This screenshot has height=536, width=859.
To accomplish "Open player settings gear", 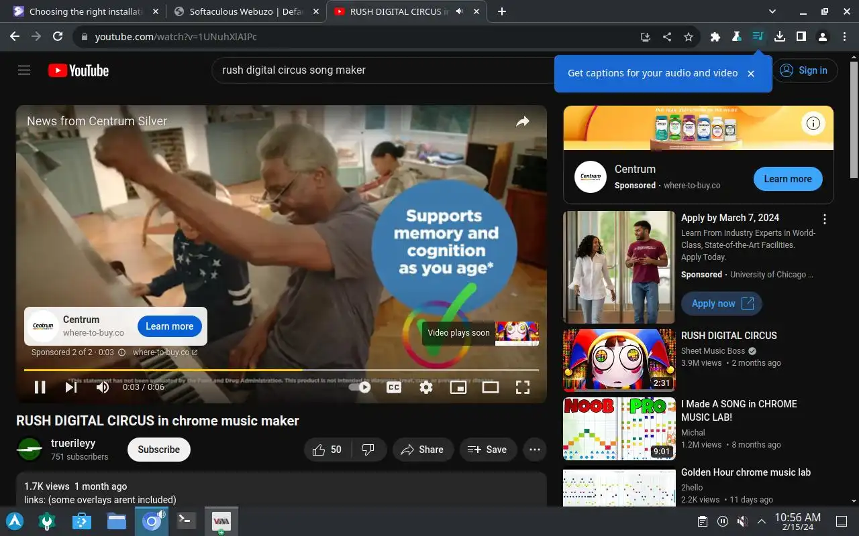I will [x=426, y=387].
